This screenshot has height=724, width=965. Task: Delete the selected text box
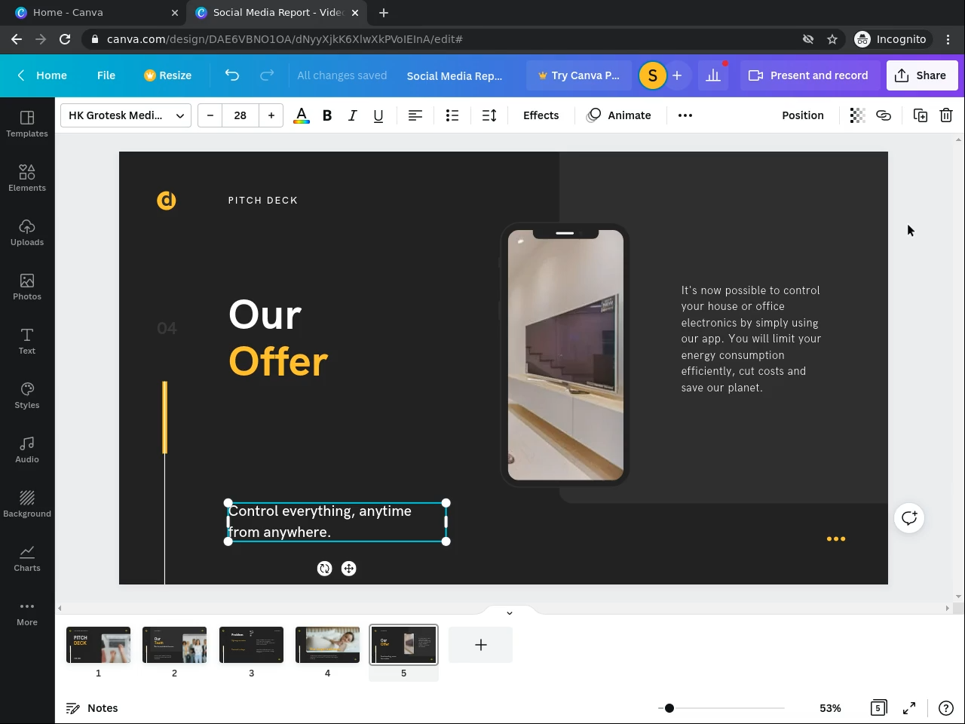pos(946,115)
